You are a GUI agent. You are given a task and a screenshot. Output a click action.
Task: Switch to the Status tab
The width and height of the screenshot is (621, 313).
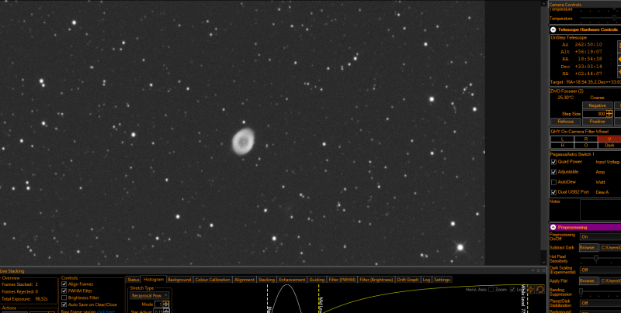pyautogui.click(x=134, y=280)
